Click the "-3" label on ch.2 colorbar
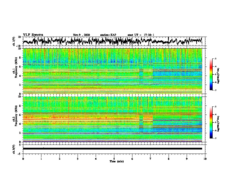 [215, 107]
